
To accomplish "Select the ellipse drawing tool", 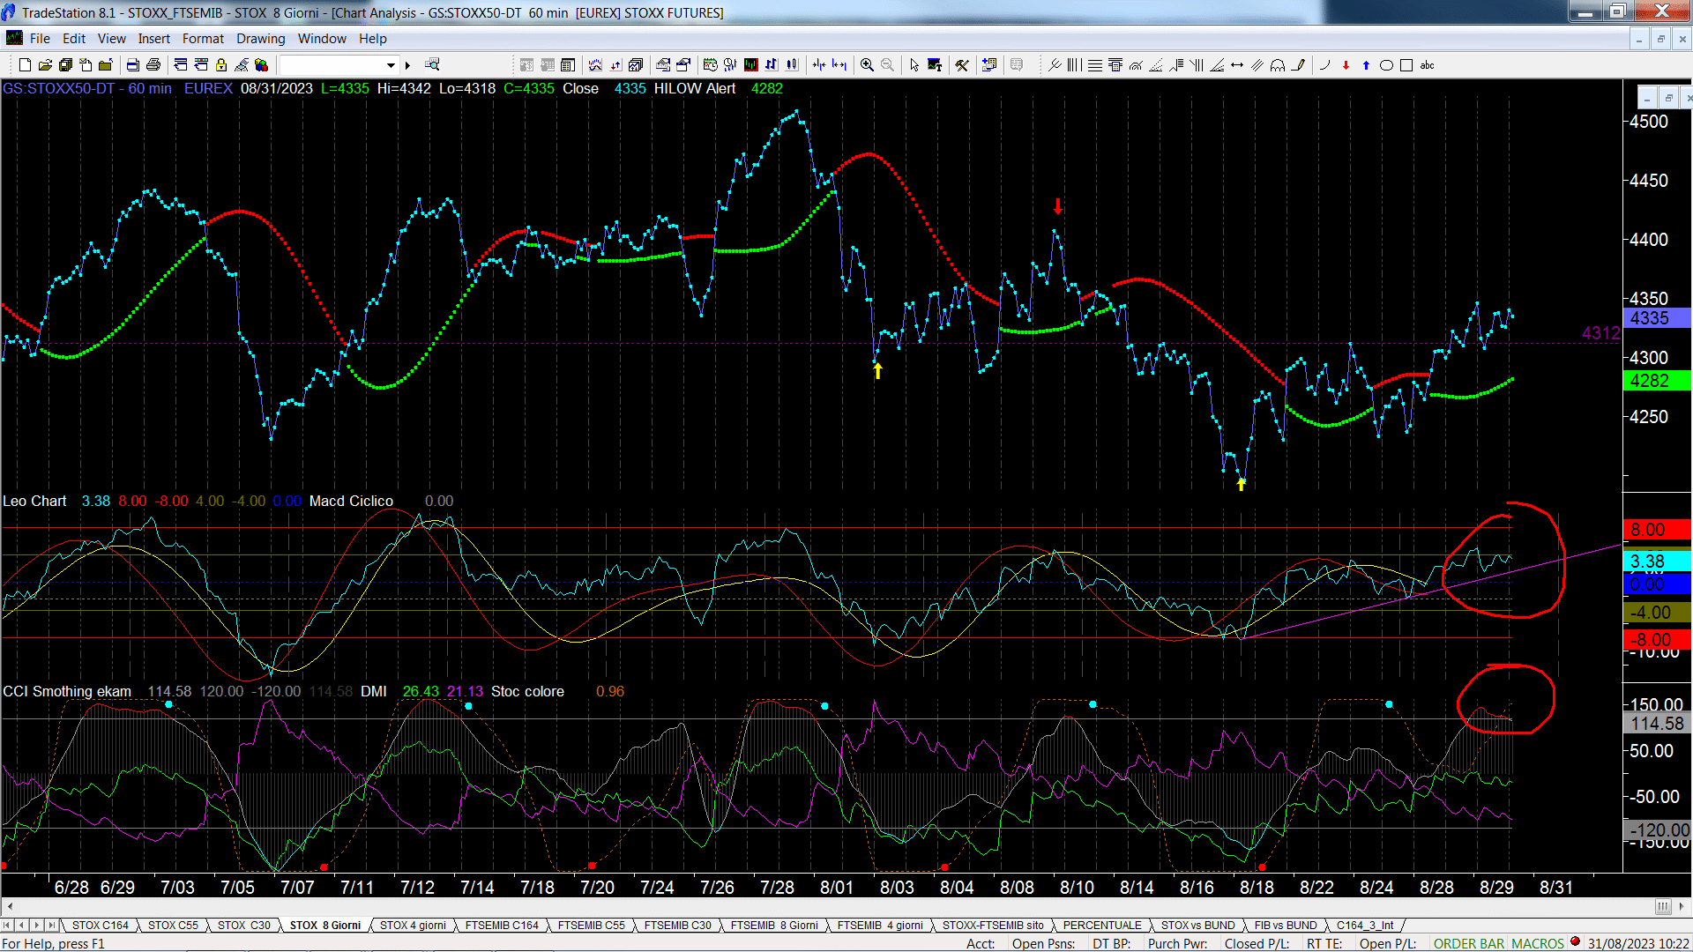I will pos(1386,65).
